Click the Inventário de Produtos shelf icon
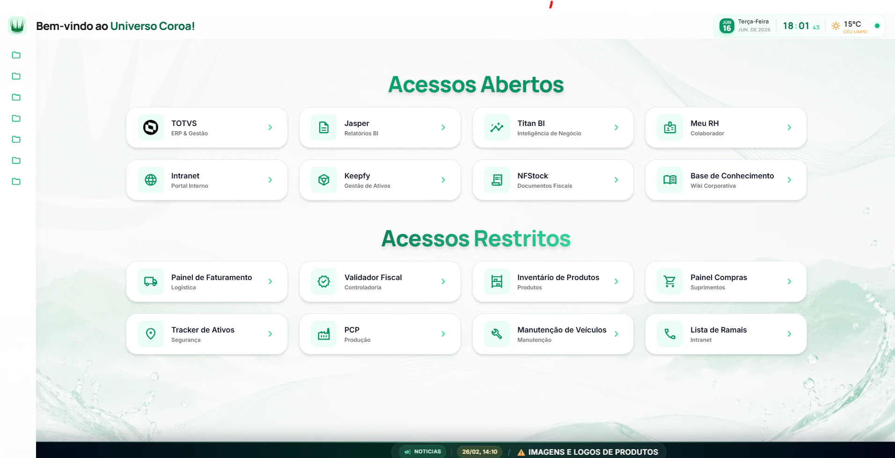Viewport: 895px width, 458px height. 497,281
